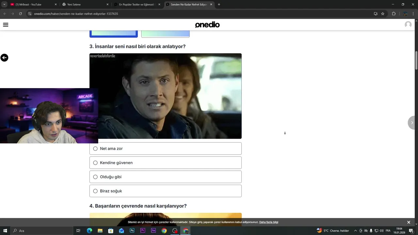The height and width of the screenshot is (235, 418).
Task: Open File Explorer from taskbar
Action: 100,231
